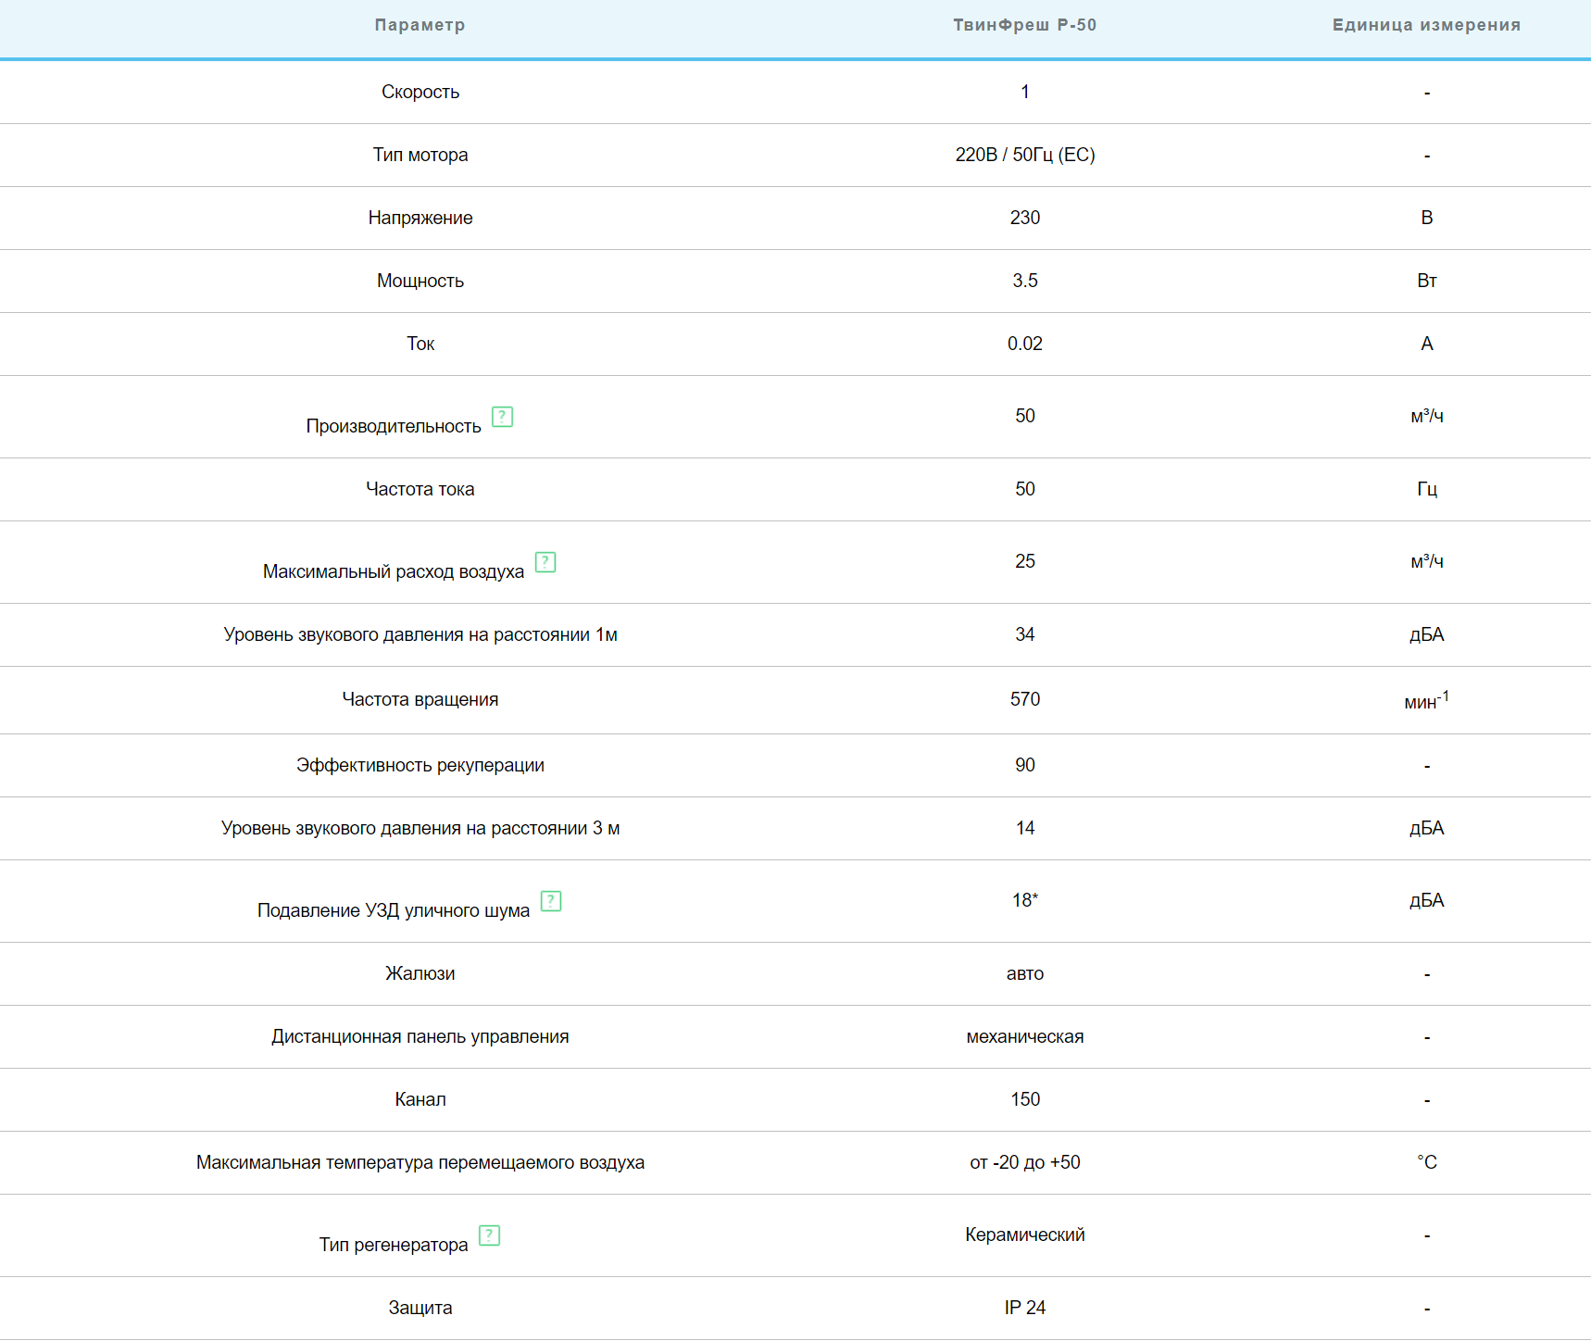Click the rotation speed value 570

pyautogui.click(x=1025, y=699)
